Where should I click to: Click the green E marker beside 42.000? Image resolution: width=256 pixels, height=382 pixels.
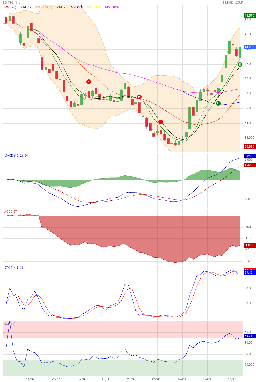click(240, 65)
